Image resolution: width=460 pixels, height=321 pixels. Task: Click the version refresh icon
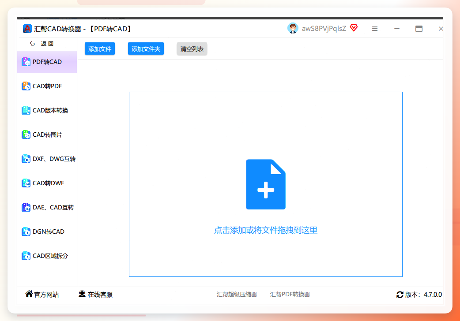coord(400,295)
